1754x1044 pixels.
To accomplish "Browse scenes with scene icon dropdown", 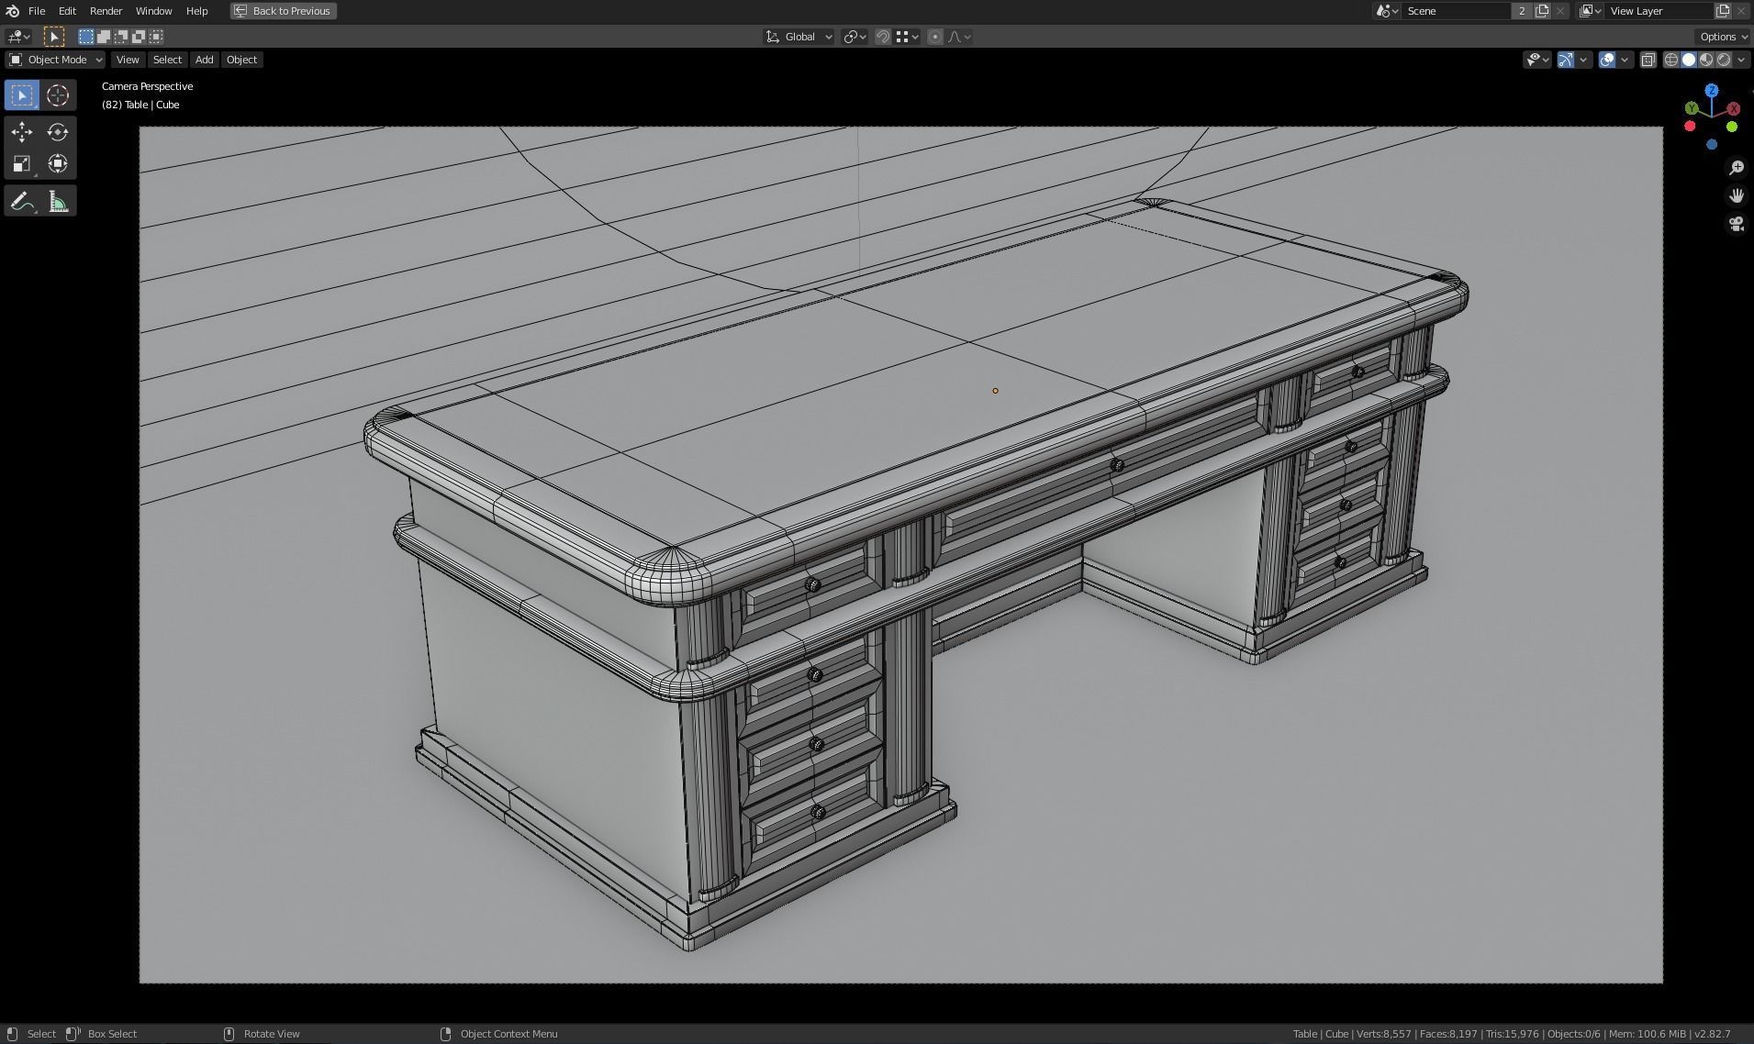I will point(1386,11).
